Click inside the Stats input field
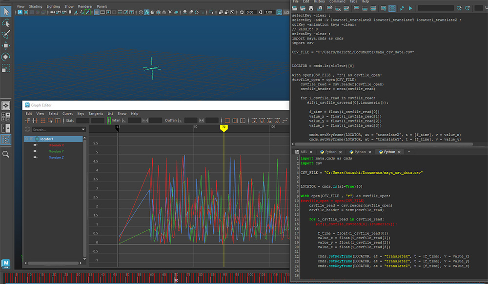 click(x=83, y=120)
